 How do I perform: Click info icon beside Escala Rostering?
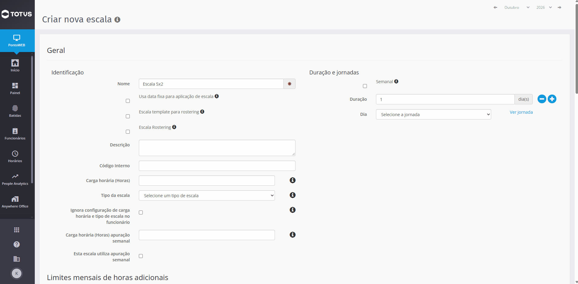pyautogui.click(x=174, y=127)
